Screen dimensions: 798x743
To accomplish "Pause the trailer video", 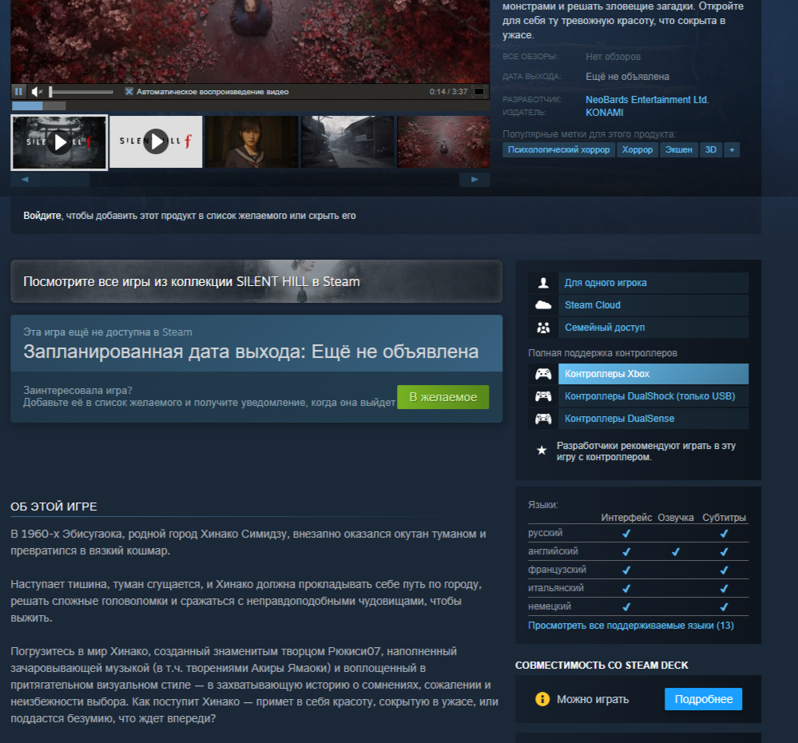I will point(19,92).
